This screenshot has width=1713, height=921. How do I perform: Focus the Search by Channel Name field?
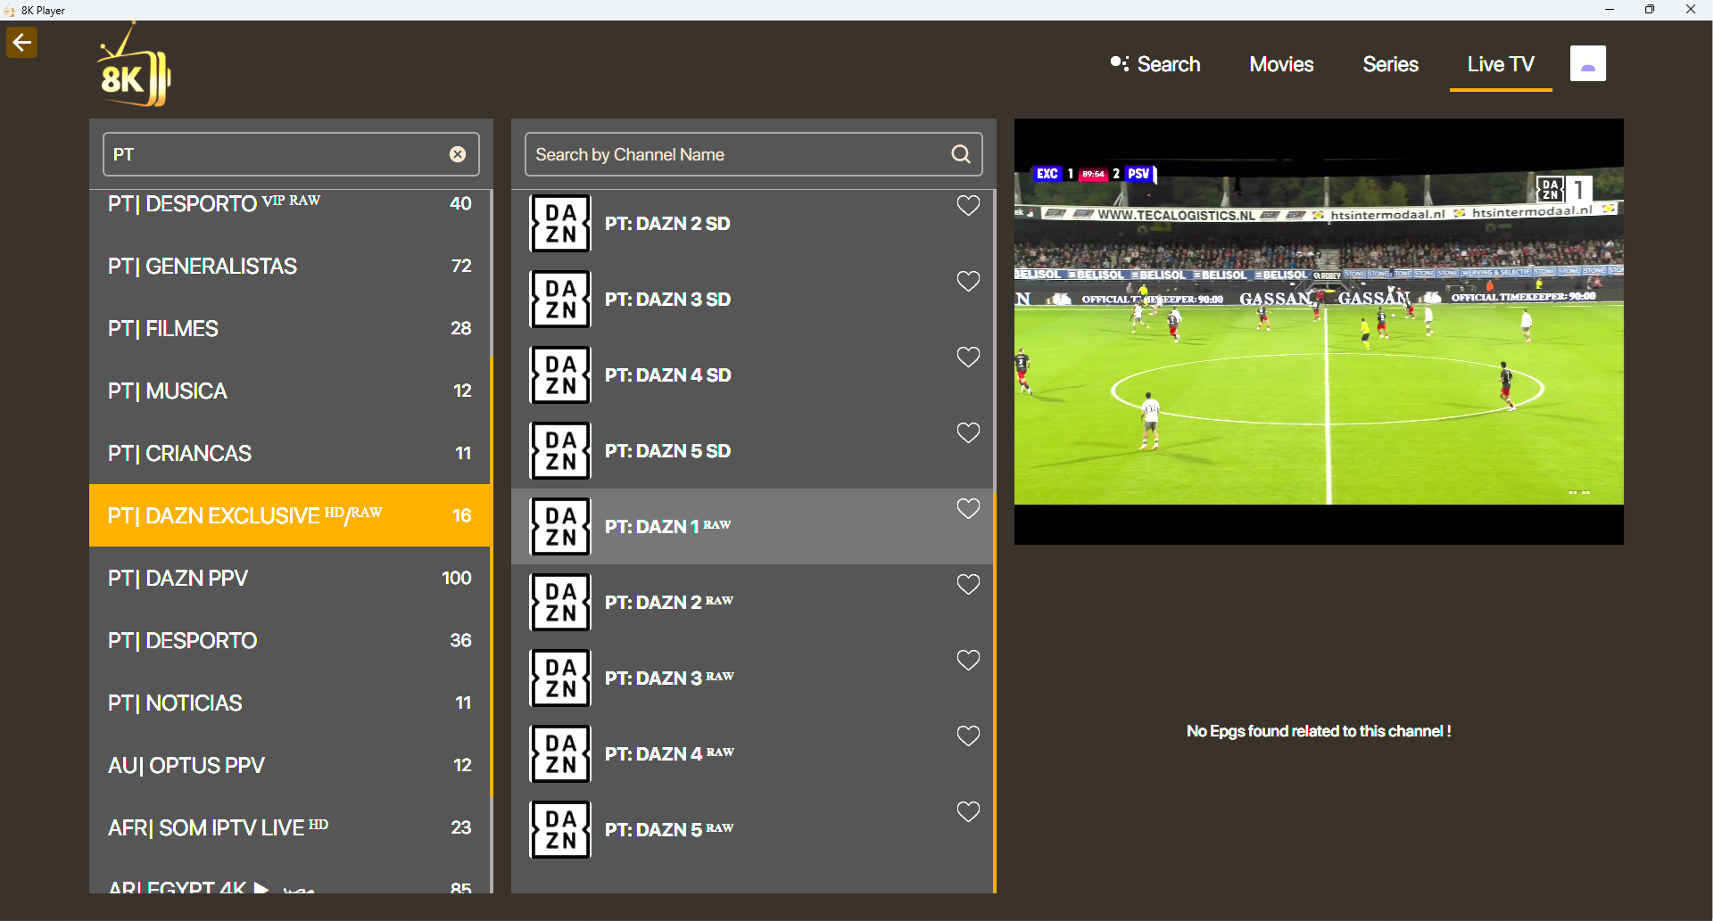[x=754, y=154]
